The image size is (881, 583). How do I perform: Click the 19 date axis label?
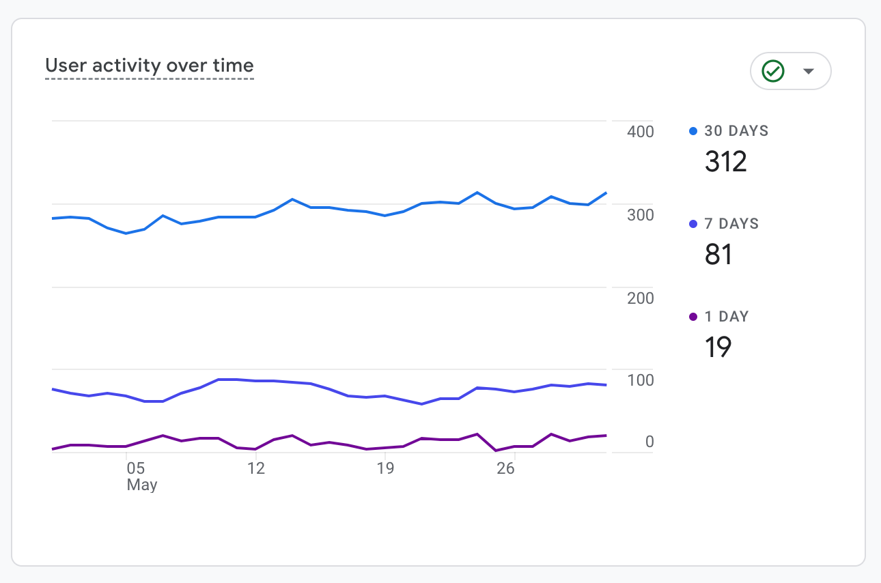point(385,469)
